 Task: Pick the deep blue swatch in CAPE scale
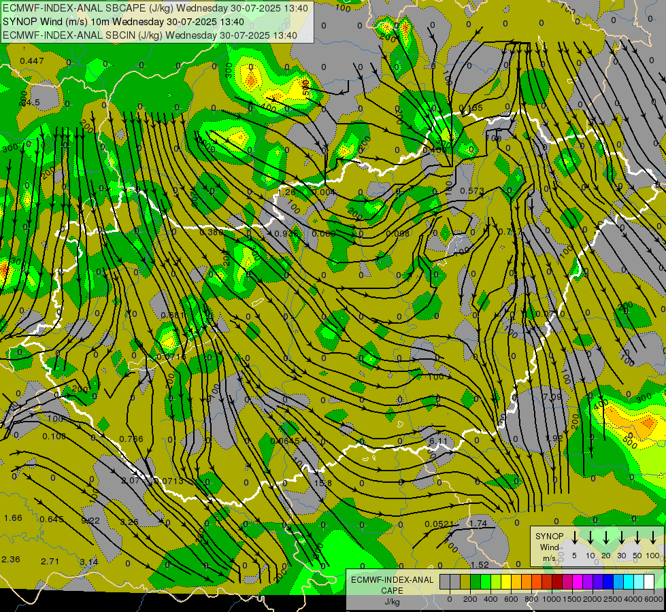(608, 581)
